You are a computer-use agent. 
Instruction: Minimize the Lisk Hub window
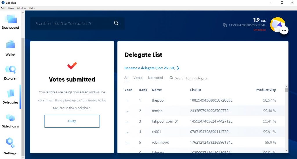coord(272,3)
